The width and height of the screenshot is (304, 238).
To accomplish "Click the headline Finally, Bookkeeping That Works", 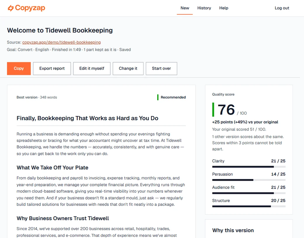I will (87, 118).
